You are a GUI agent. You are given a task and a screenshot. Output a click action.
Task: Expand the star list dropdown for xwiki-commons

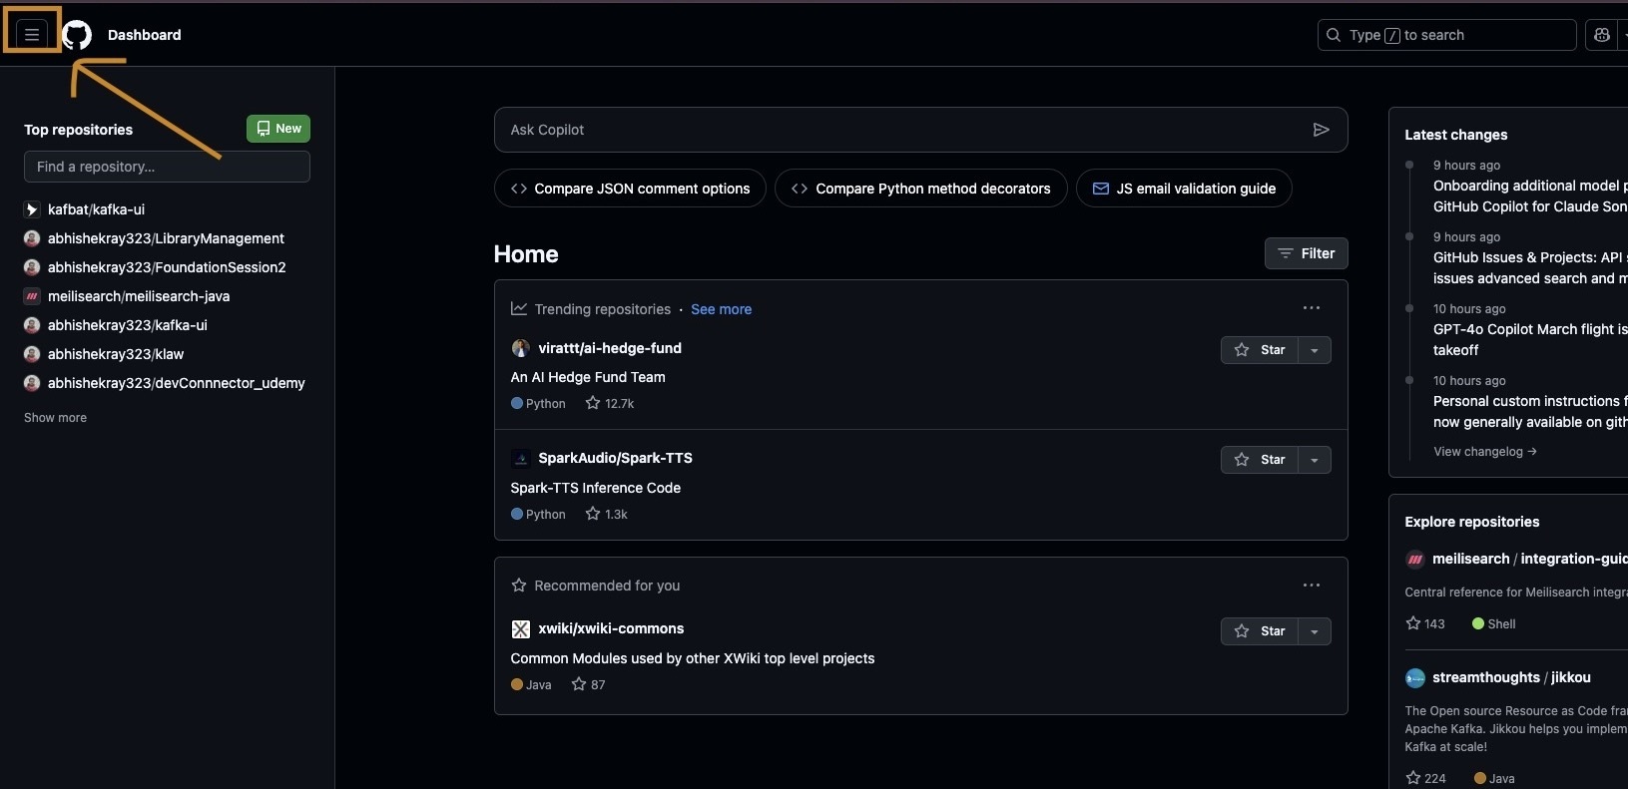click(1315, 631)
